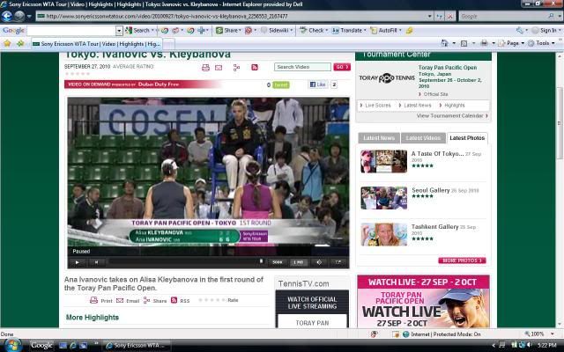
Task: Click View Tournament Calendar link
Action: 452,115
